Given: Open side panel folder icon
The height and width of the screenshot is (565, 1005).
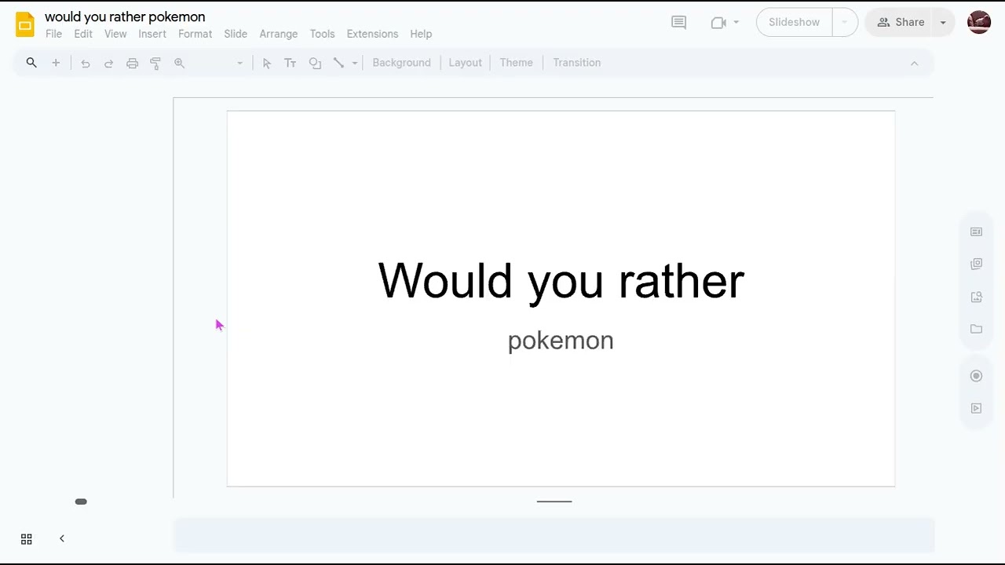Looking at the screenshot, I should click(976, 329).
